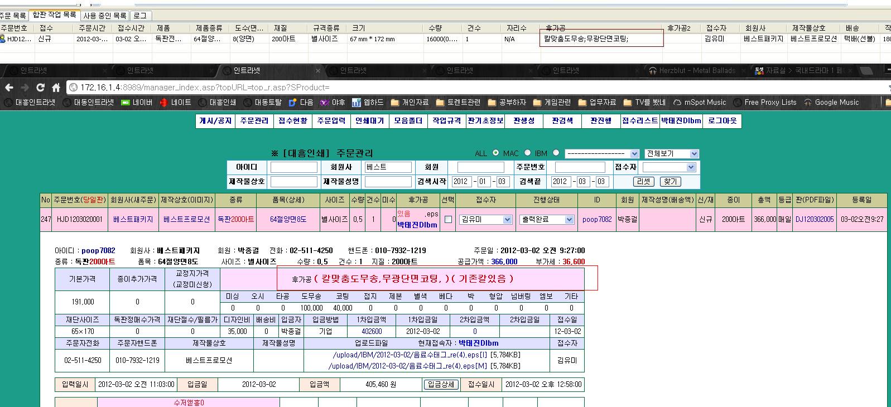
Task: Click the 아이디 search input field
Action: 293,167
